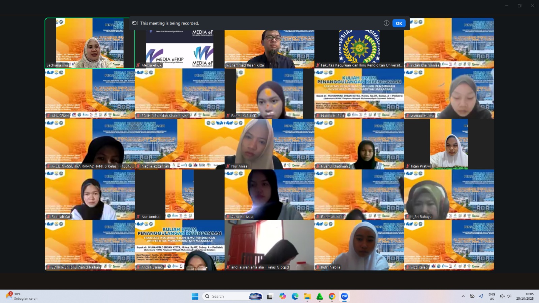Open Zoom from the taskbar
This screenshot has width=539, height=303.
[344, 296]
